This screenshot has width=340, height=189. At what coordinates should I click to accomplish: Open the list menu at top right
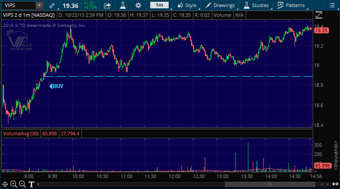tap(333, 5)
